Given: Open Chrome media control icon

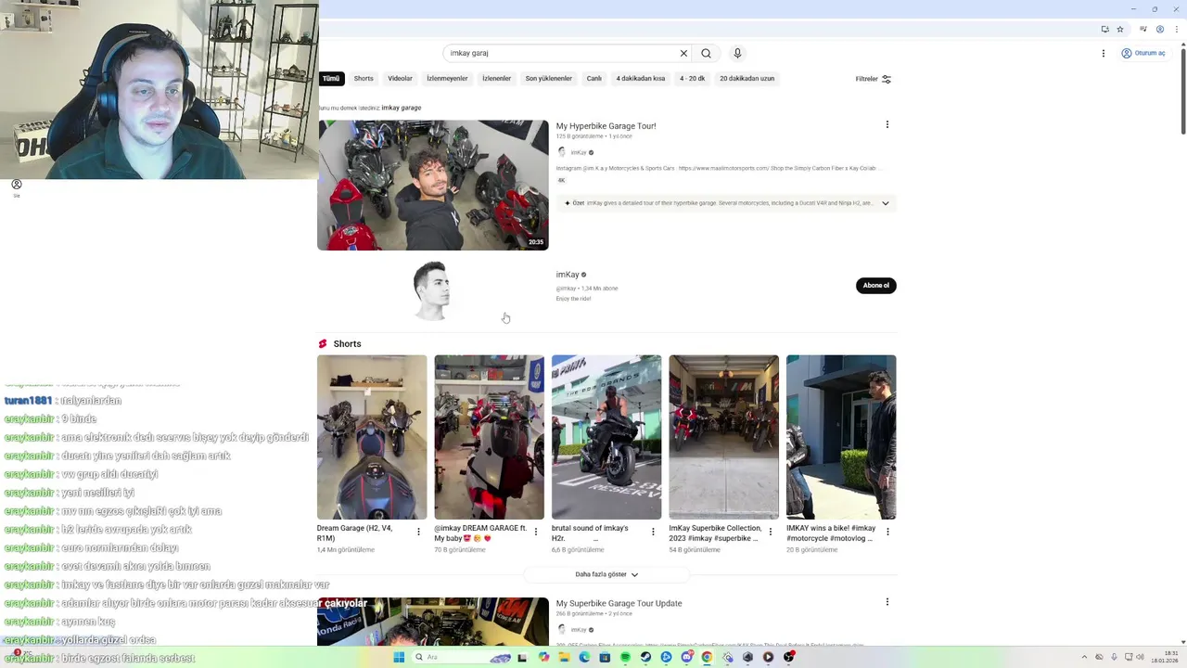Looking at the screenshot, I should pos(1143,29).
